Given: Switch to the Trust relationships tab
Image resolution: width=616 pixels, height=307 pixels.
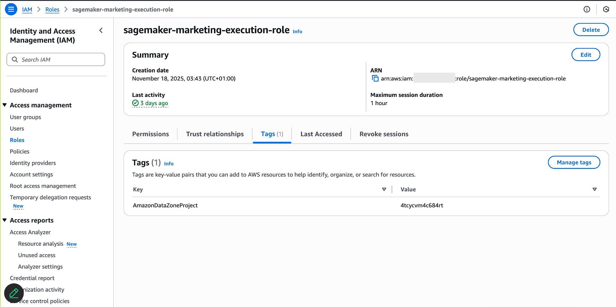Looking at the screenshot, I should 215,134.
